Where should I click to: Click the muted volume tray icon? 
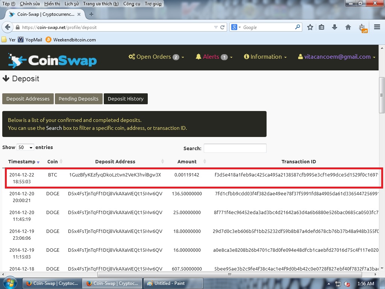click(347, 284)
